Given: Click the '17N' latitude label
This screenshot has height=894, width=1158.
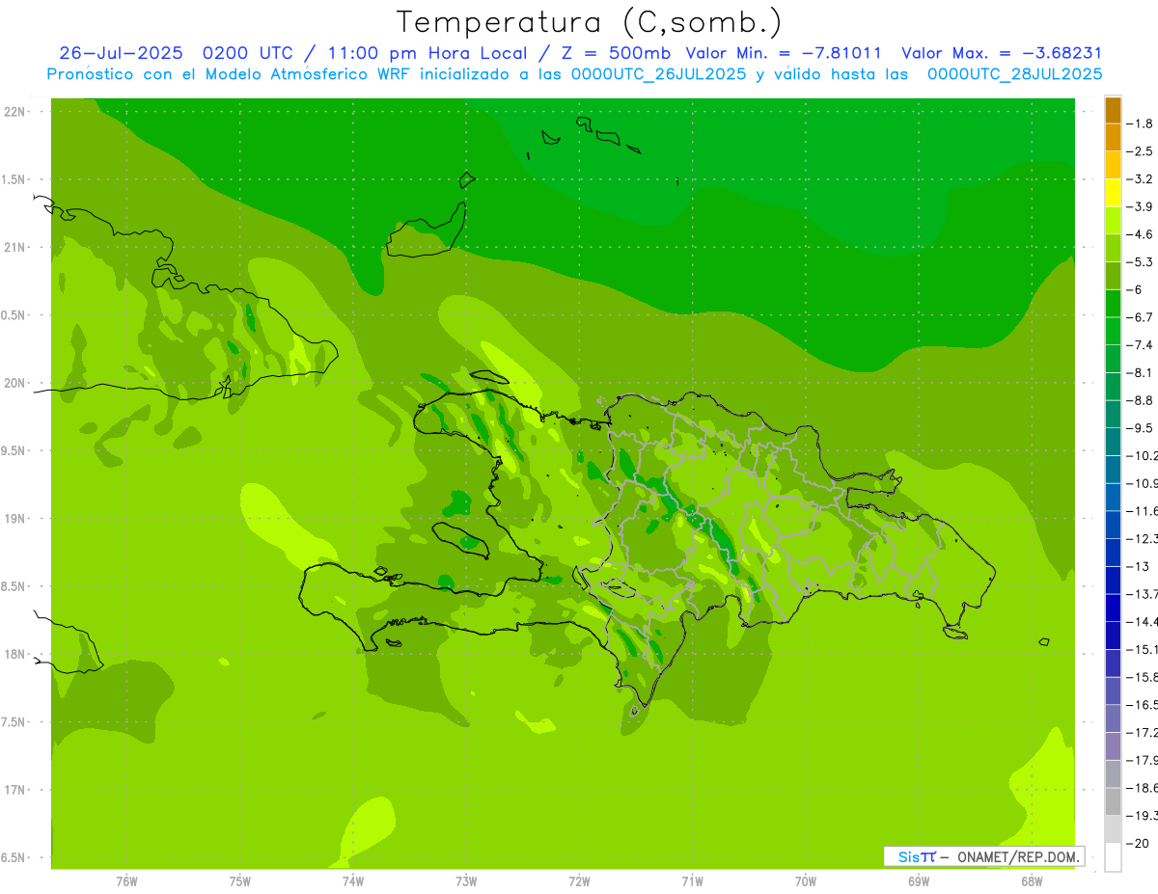Looking at the screenshot, I should tap(14, 790).
